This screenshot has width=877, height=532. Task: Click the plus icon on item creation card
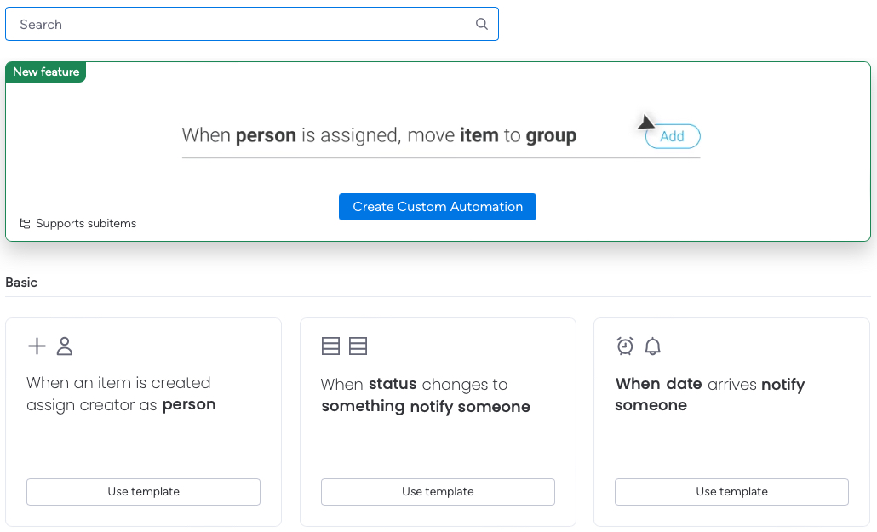[x=37, y=346]
